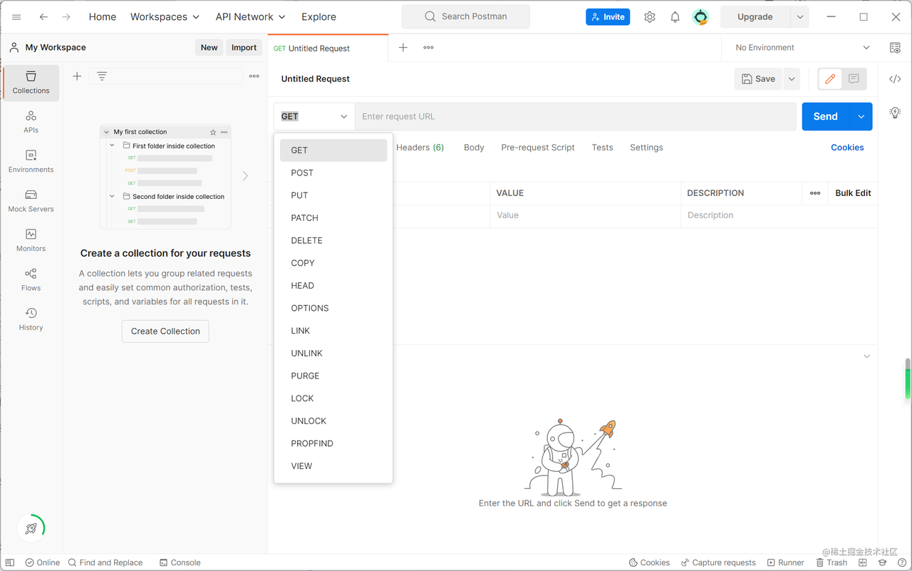Open the Save options arrow

(792, 79)
